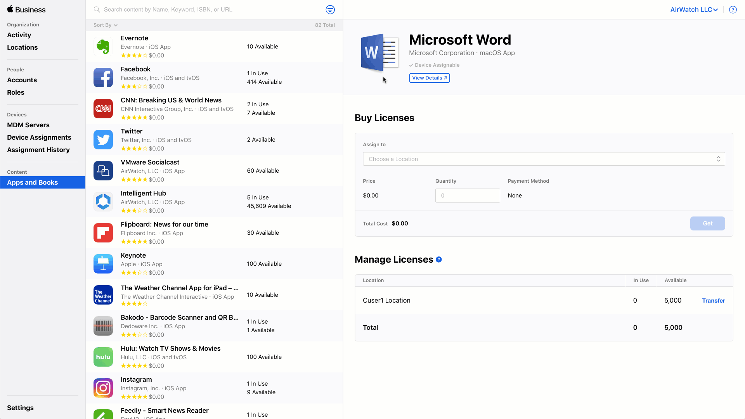This screenshot has height=419, width=745.
Task: Click the Quantity input field
Action: tap(467, 196)
